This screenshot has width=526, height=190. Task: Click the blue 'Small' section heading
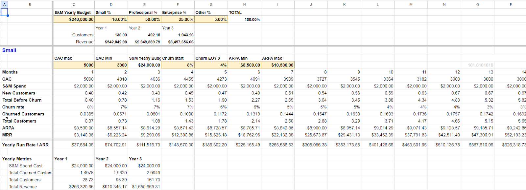(9, 50)
